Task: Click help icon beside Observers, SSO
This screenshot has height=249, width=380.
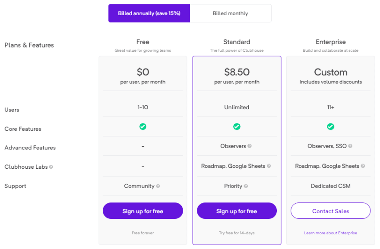Action: click(x=350, y=146)
